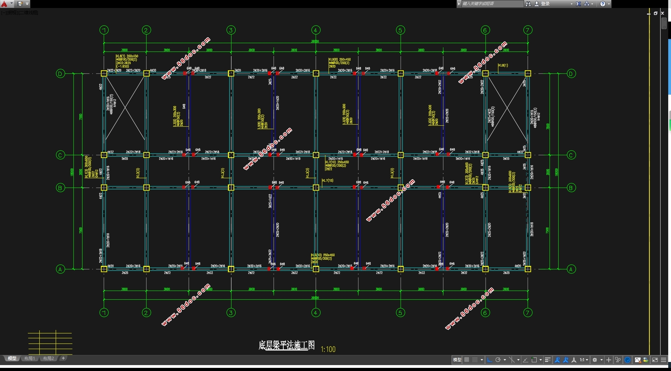The width and height of the screenshot is (671, 371).
Task: Click the vertical scrollbar thumb
Action: [664, 23]
